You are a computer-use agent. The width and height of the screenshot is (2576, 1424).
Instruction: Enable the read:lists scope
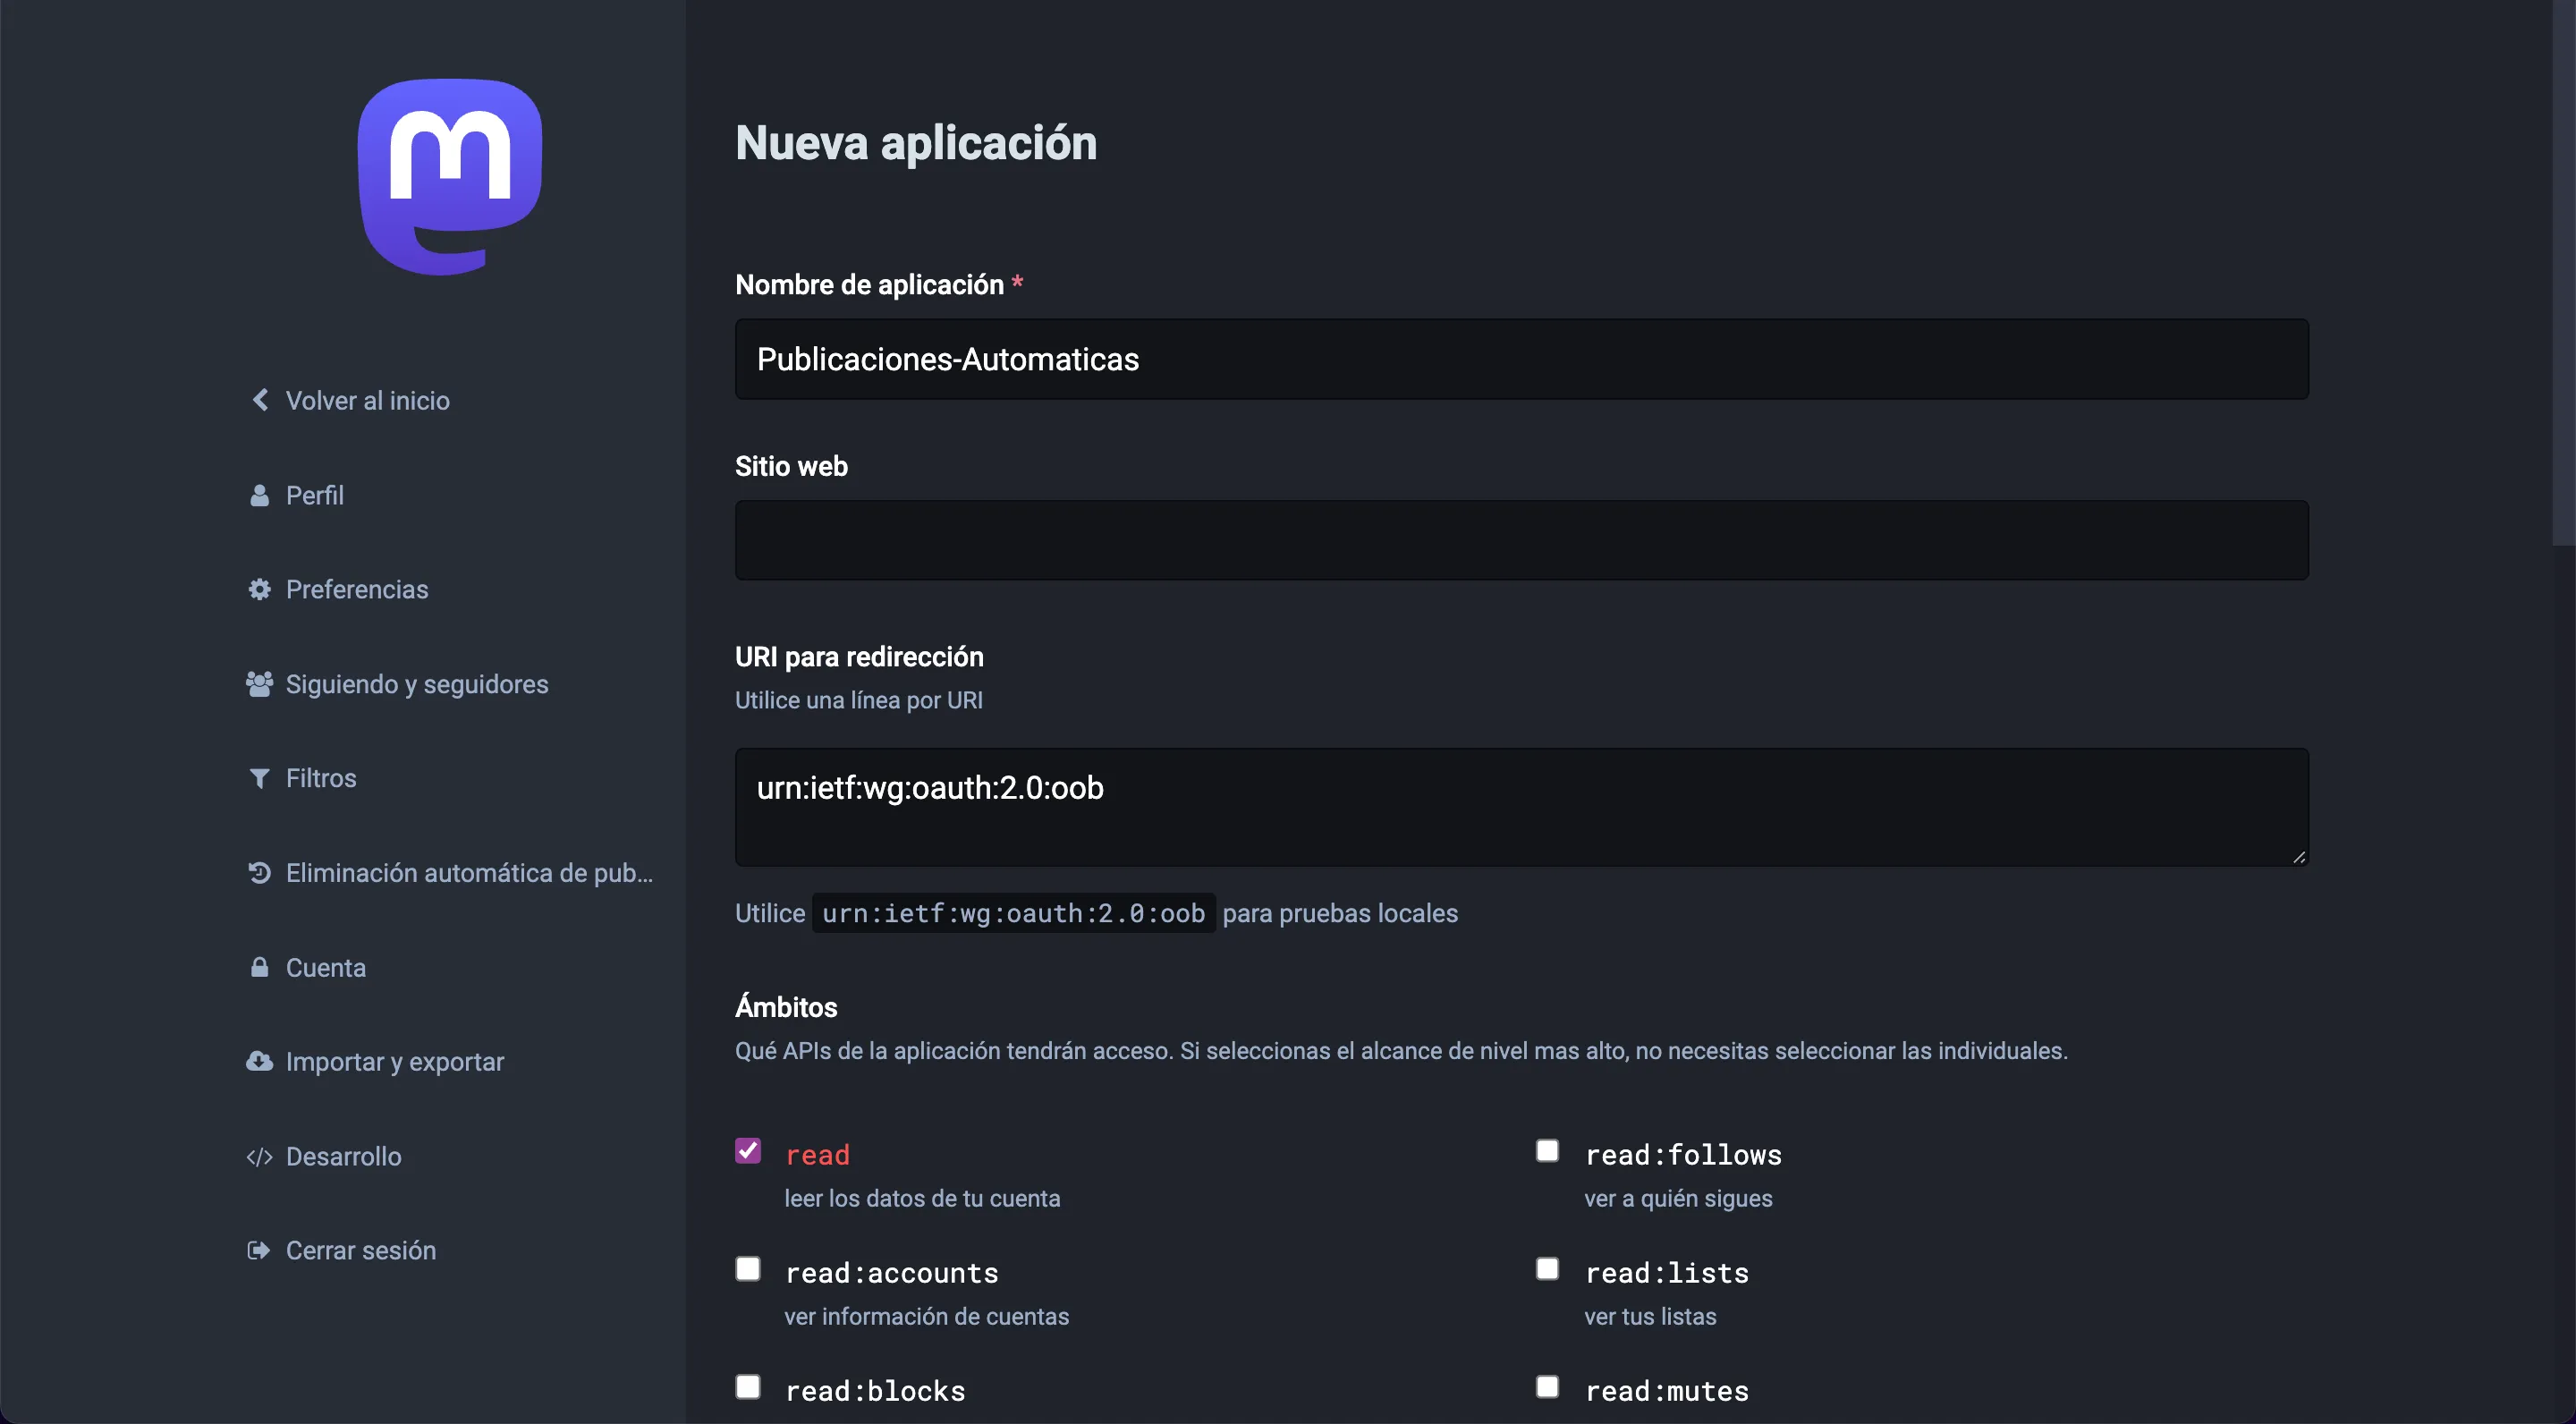click(1547, 1269)
